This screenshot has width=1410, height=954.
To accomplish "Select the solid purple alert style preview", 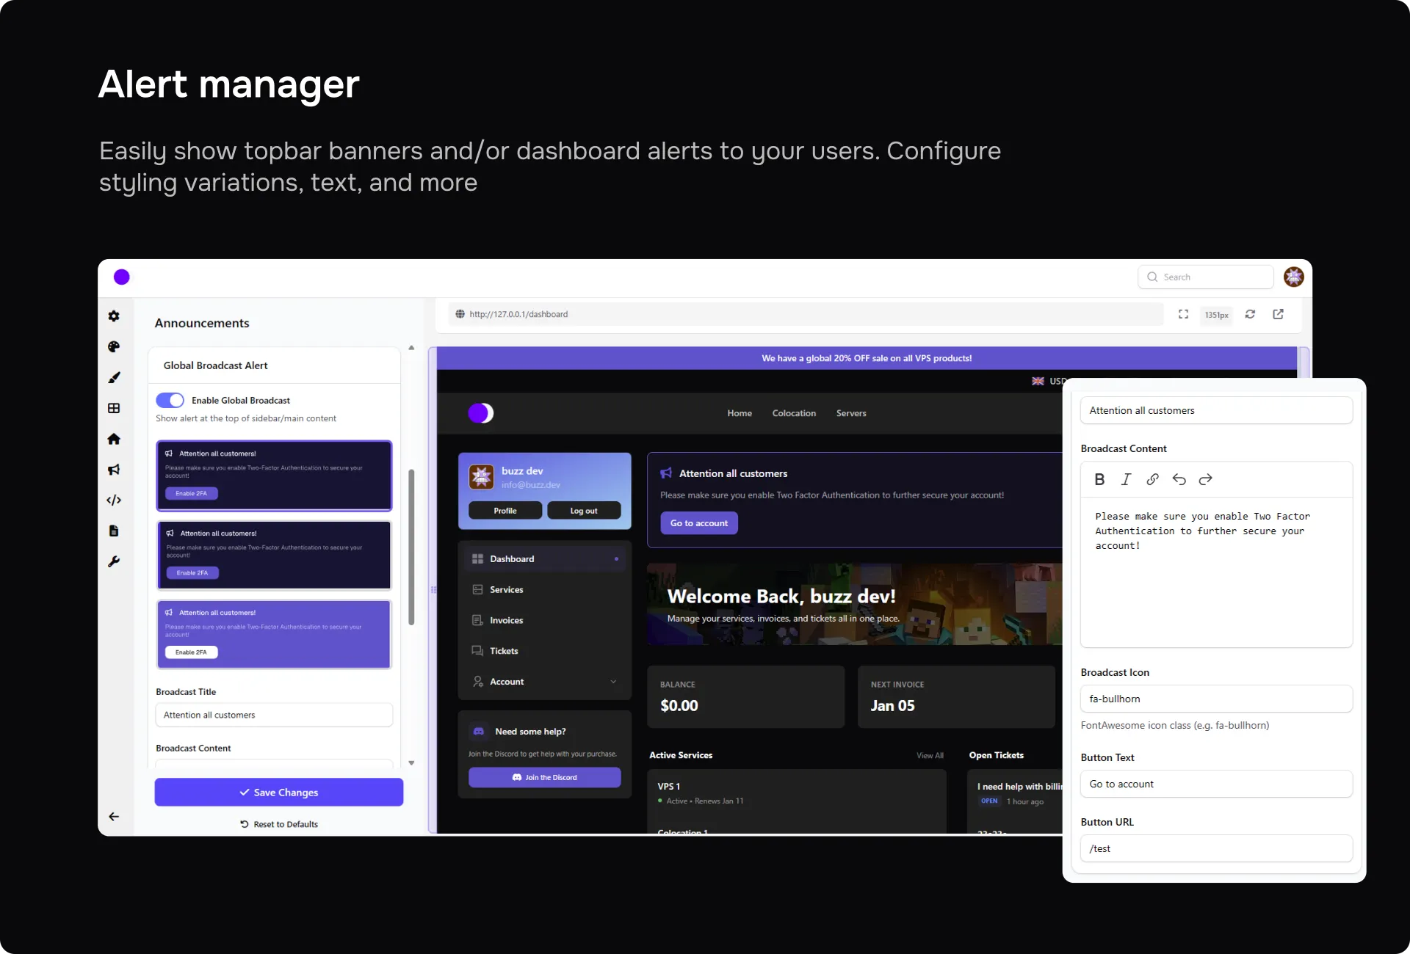I will 274,634.
